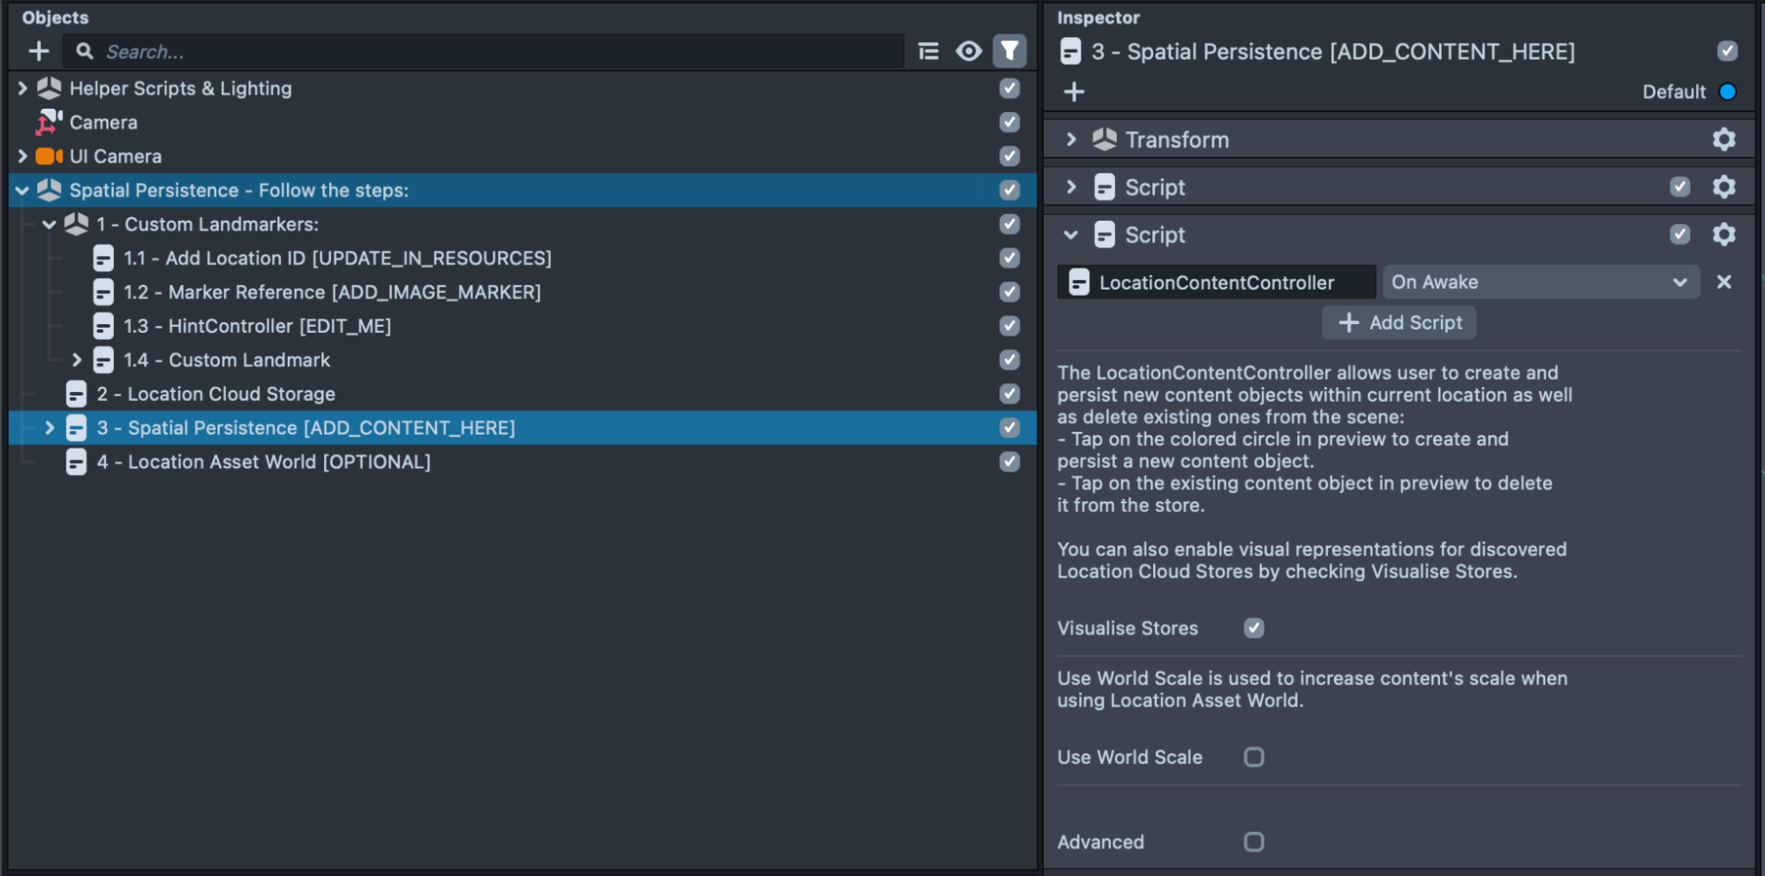Viewport: 1765px width, 876px height.
Task: Click the add component plus icon in Inspector
Action: pyautogui.click(x=1074, y=92)
